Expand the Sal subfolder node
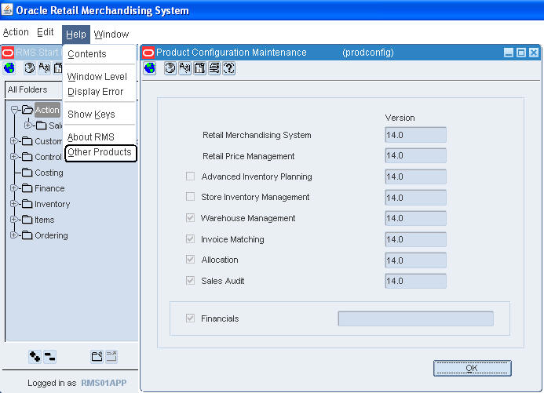 point(28,125)
